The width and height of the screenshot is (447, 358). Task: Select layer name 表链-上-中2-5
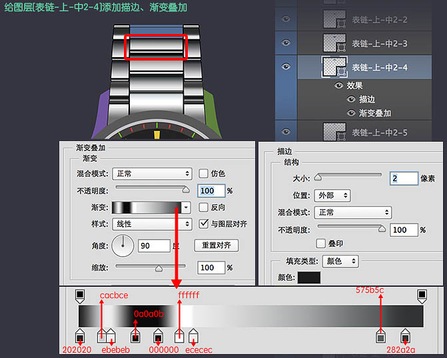pos(380,132)
